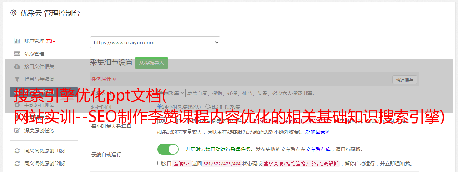This screenshot has height=172, width=458.
Task: Select the 指定时段采集 radio option
Action: 208,107
